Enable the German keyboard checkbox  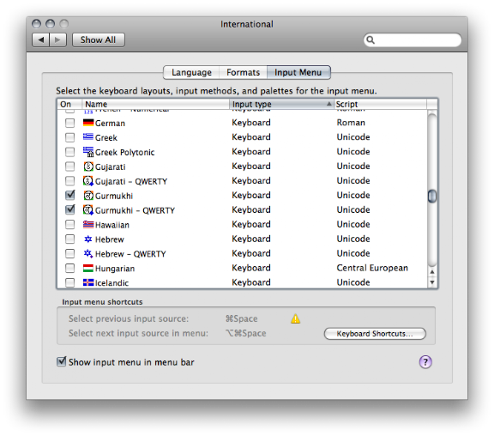pos(69,123)
